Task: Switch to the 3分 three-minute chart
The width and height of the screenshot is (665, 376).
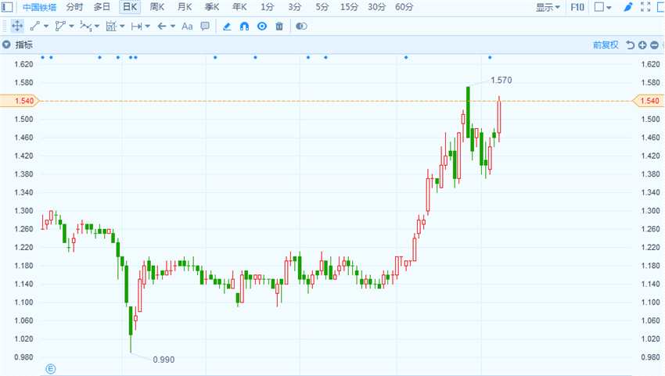Action: [x=294, y=7]
